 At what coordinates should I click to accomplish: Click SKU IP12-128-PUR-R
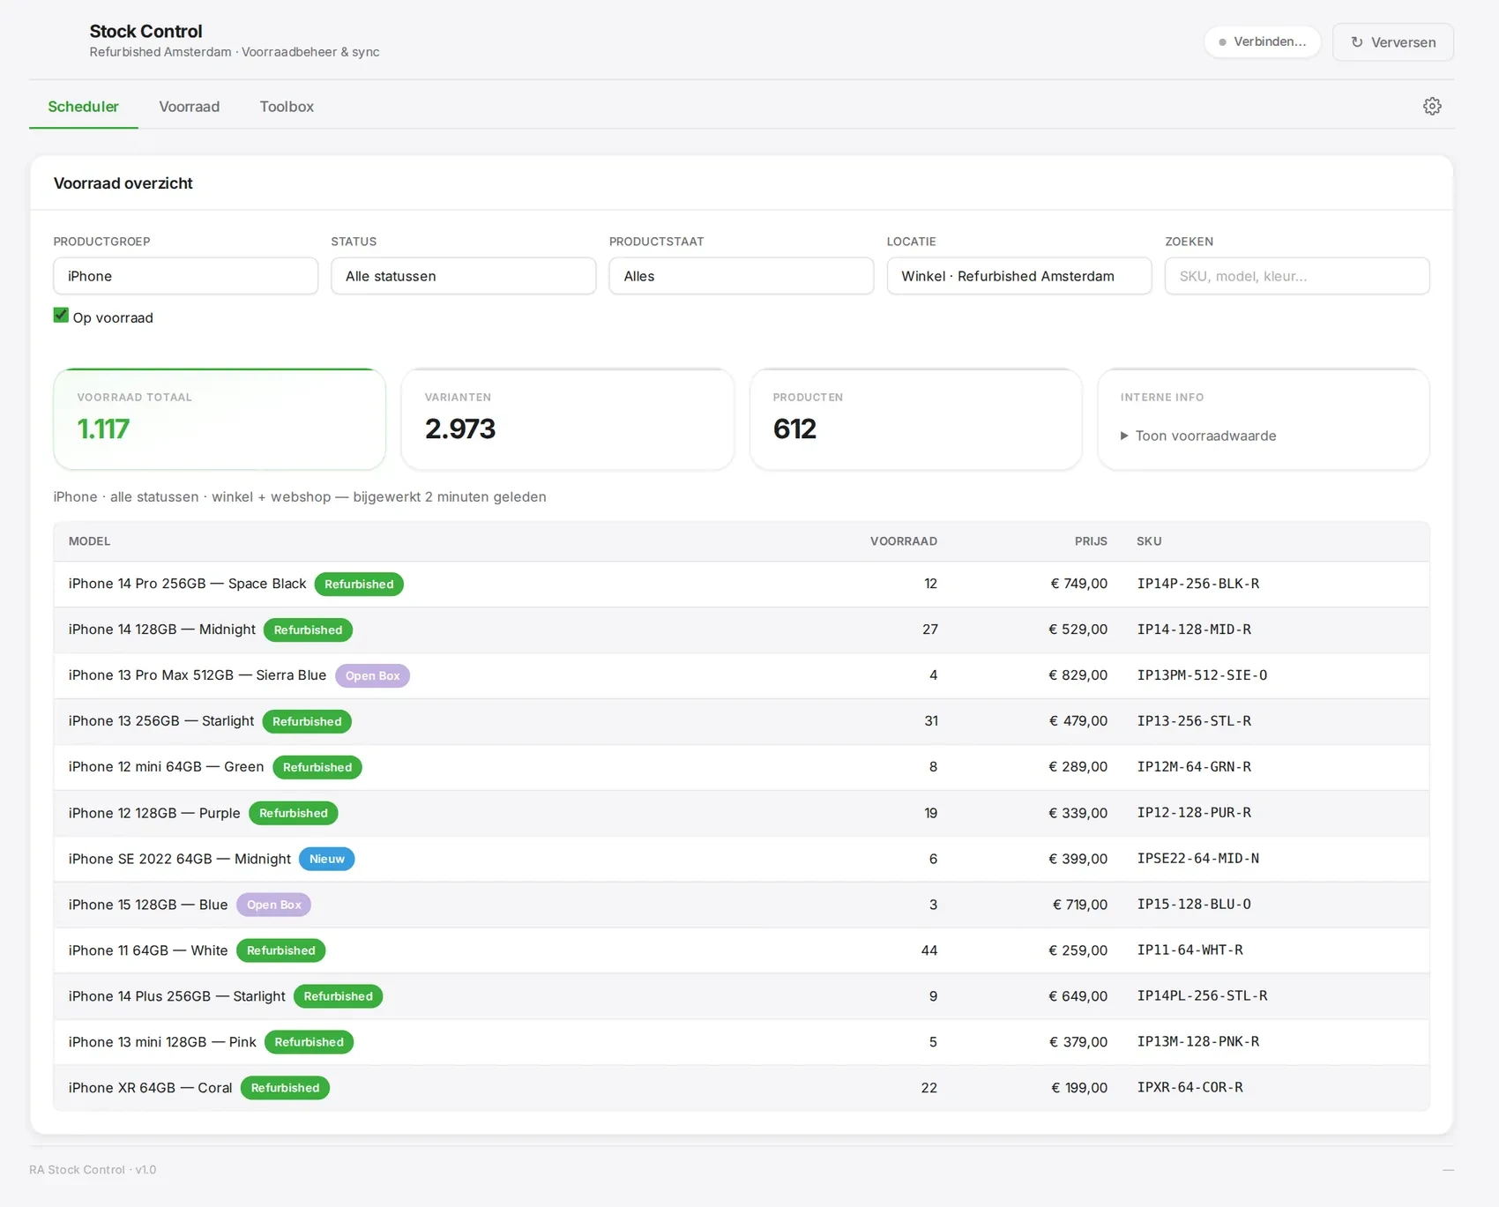(1193, 813)
